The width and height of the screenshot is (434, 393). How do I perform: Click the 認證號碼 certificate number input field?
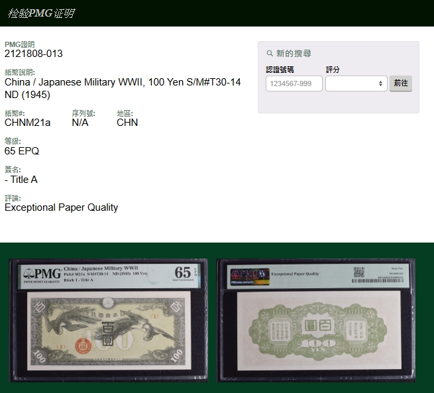tap(294, 84)
